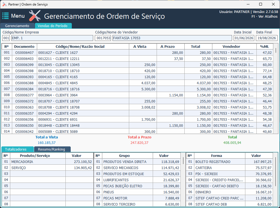280x208 pixels.
Task: Select document OS0006393
Action: point(24,77)
